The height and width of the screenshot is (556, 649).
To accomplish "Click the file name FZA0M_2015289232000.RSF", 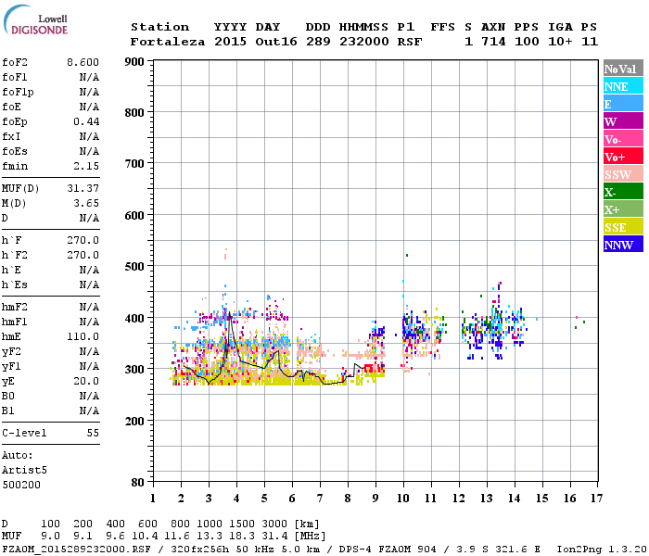I will tap(76, 550).
